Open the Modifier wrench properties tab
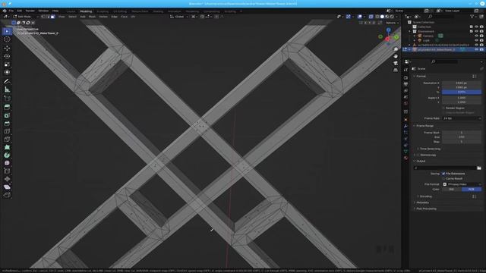The image size is (486, 273). [x=406, y=126]
